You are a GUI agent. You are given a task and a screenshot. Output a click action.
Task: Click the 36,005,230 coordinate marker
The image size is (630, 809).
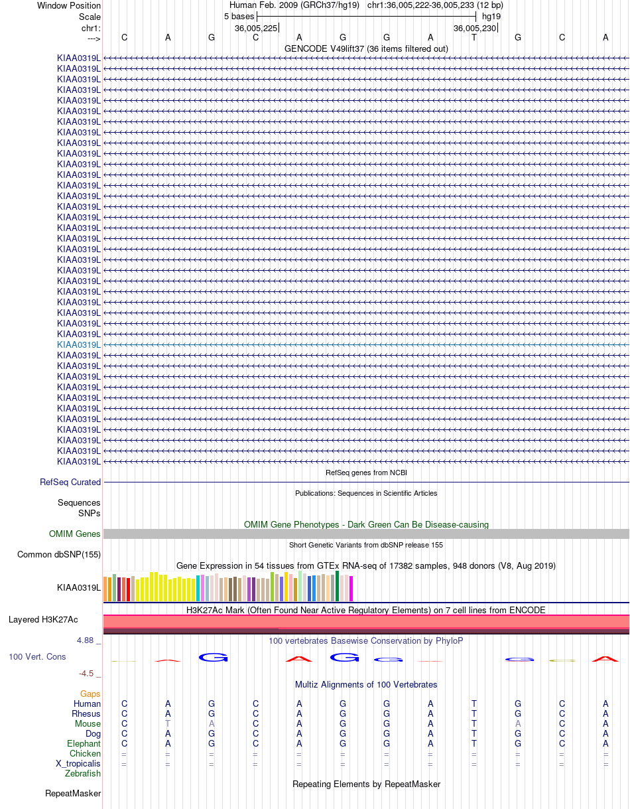click(x=475, y=28)
